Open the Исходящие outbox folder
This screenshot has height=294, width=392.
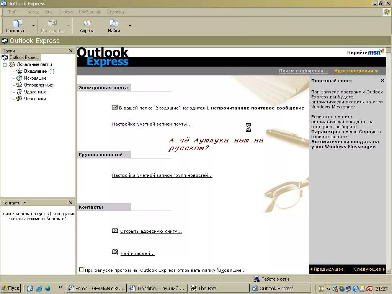click(35, 78)
